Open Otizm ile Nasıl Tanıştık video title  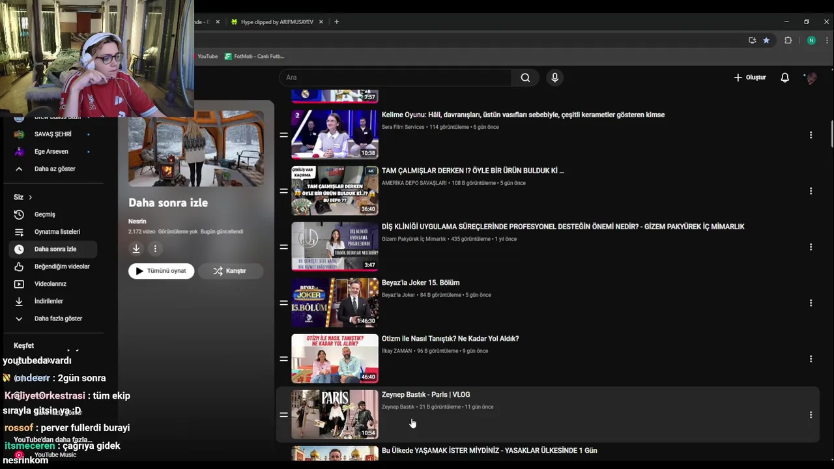point(450,339)
